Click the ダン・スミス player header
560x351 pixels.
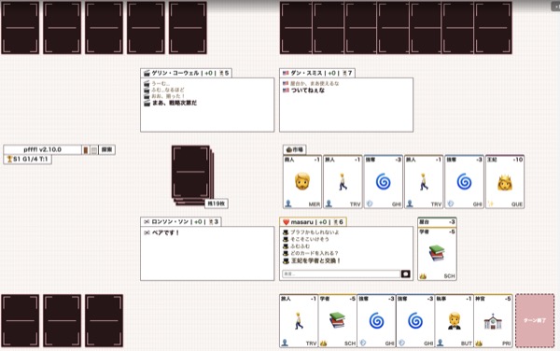317,73
